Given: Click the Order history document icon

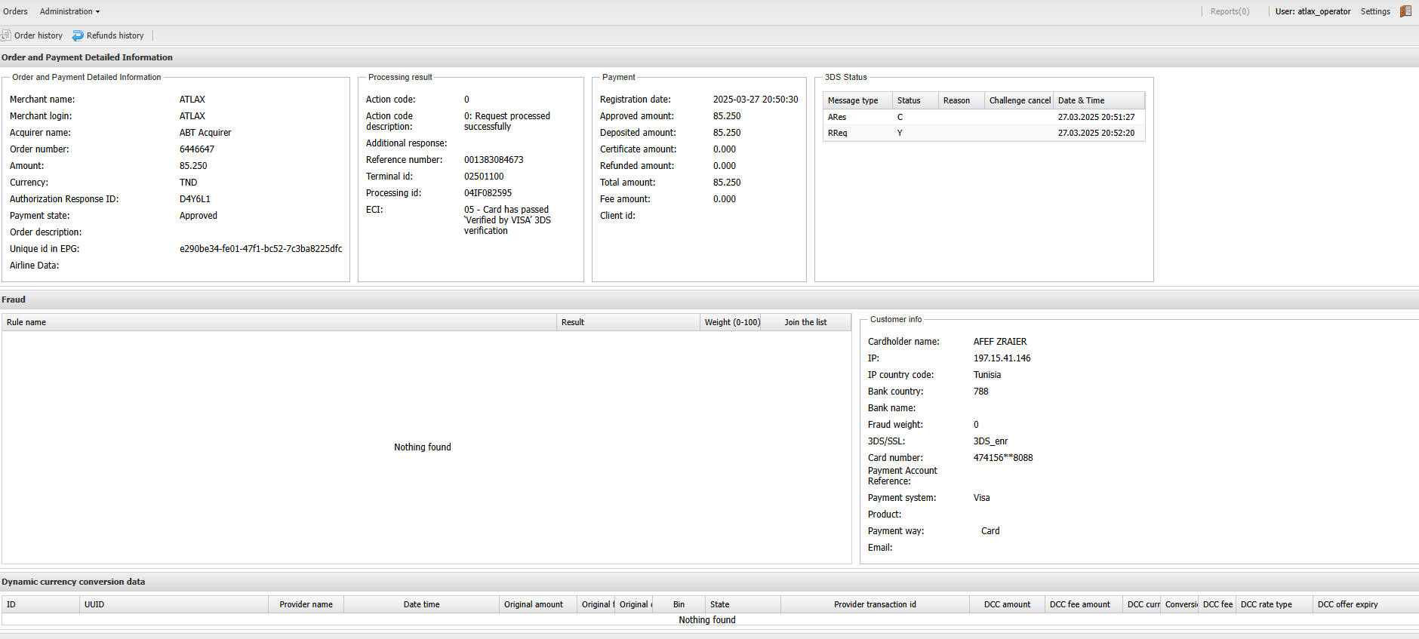Looking at the screenshot, I should [6, 35].
